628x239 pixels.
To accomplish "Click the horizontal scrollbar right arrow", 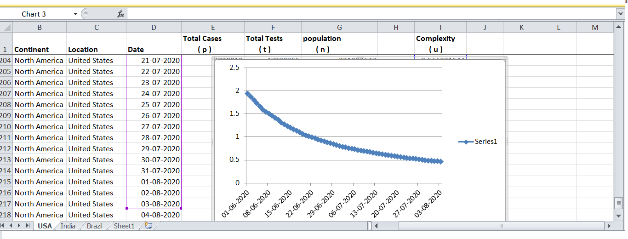I will coord(609,226).
